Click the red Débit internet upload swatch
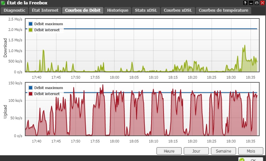The width and height of the screenshot is (266, 161). [x=31, y=94]
